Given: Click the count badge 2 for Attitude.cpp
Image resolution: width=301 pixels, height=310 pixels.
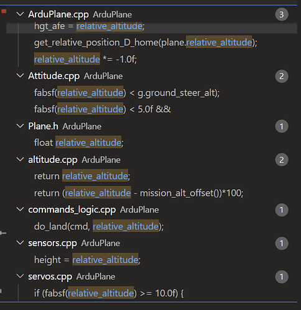Looking at the screenshot, I should click(282, 76).
